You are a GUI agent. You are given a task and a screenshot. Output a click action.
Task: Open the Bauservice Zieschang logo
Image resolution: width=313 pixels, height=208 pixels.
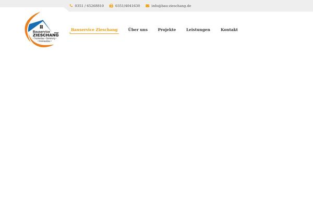42,30
